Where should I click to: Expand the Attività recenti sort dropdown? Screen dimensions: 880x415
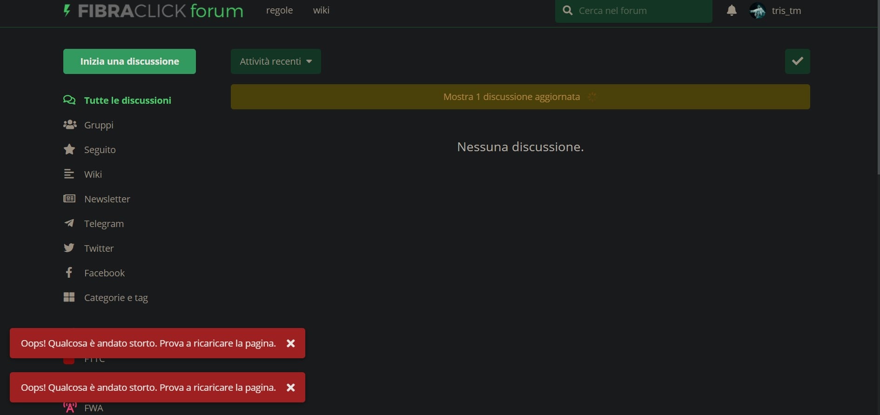click(275, 61)
